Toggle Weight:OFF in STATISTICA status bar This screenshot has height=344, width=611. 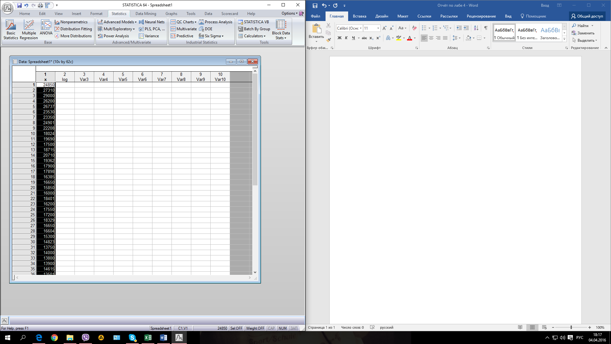255,328
